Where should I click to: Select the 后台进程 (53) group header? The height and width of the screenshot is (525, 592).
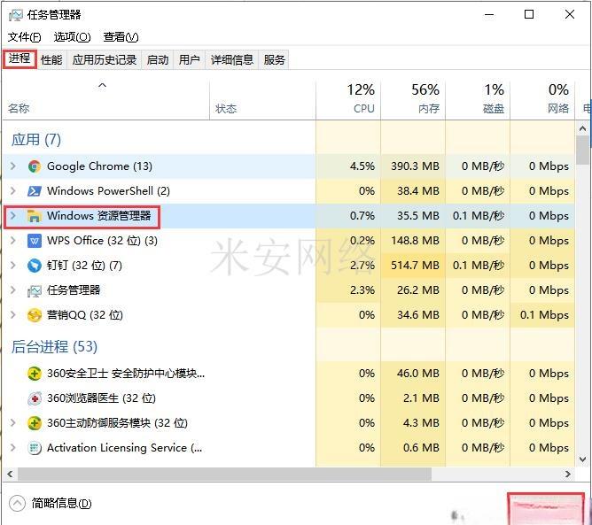point(54,346)
